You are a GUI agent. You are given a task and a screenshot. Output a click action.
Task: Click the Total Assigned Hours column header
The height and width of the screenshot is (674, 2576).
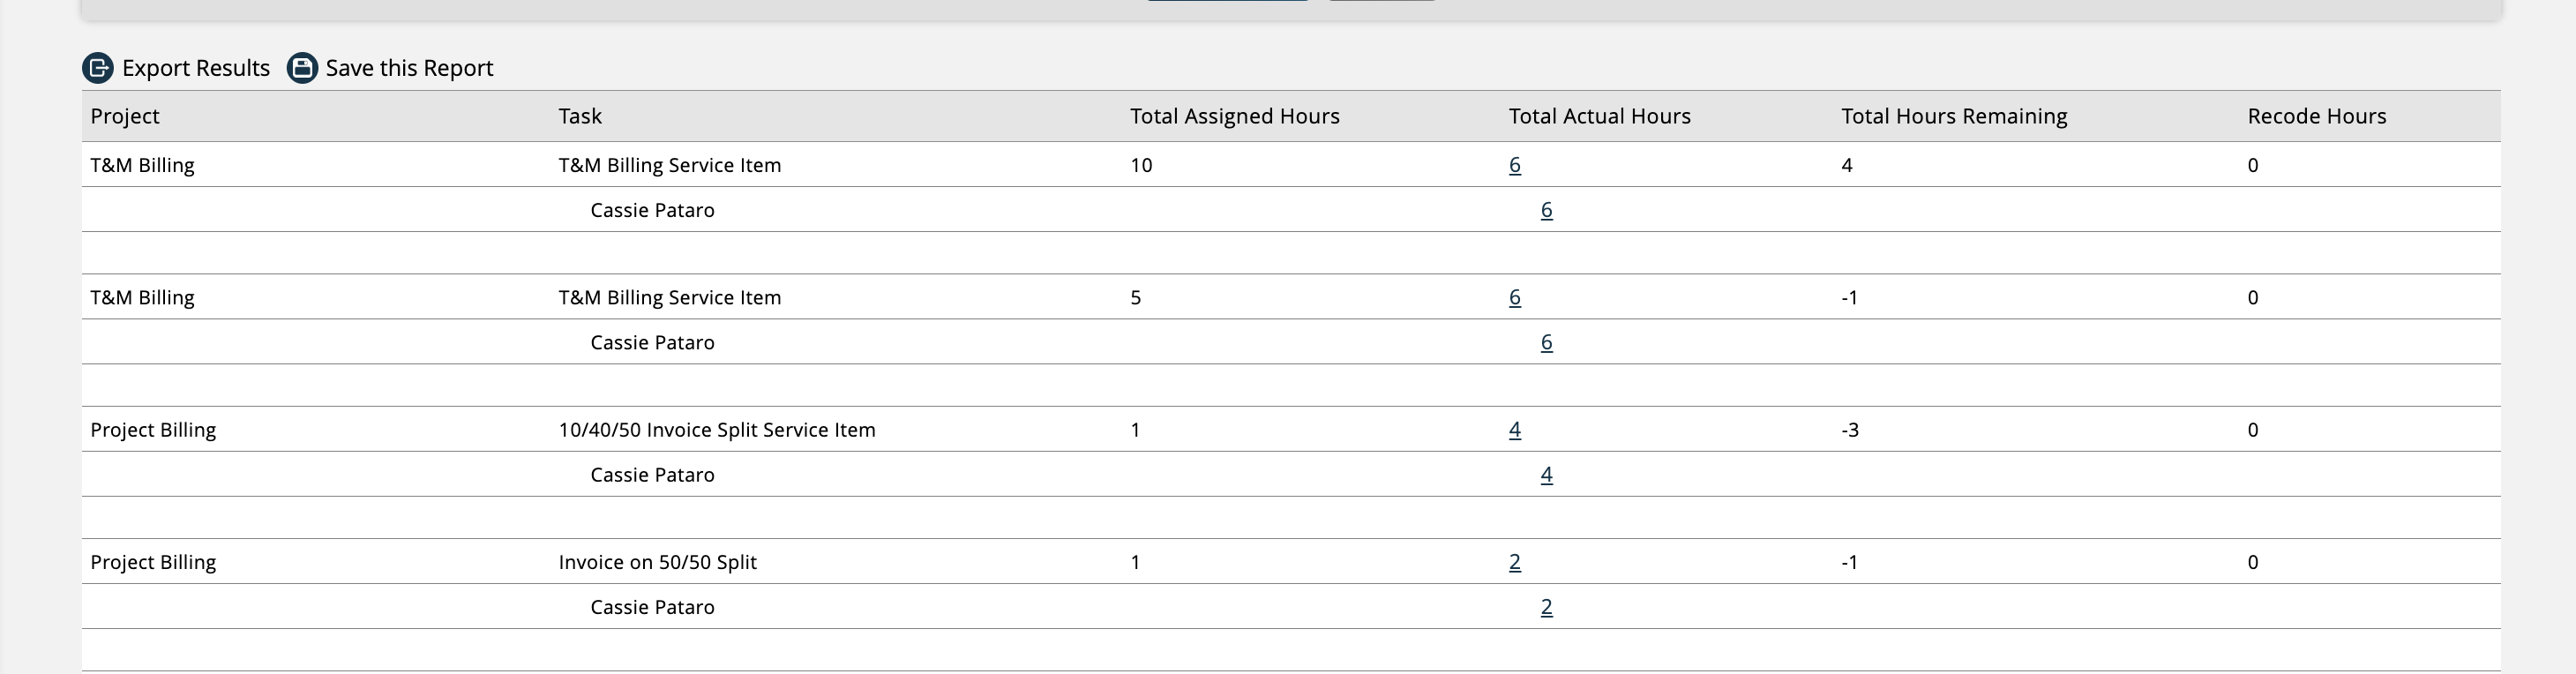point(1234,116)
